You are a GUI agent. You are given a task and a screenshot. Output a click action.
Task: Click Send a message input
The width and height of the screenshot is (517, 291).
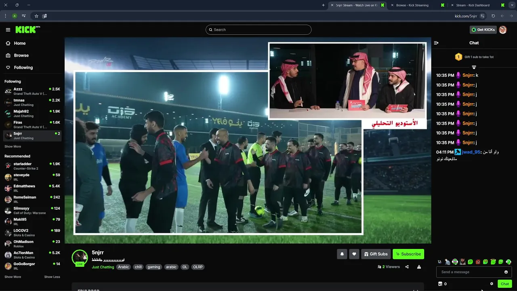tap(474, 272)
